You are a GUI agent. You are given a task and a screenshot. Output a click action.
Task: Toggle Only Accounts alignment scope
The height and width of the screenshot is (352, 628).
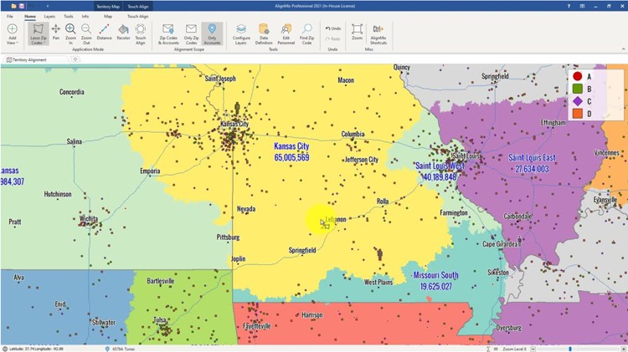point(213,33)
